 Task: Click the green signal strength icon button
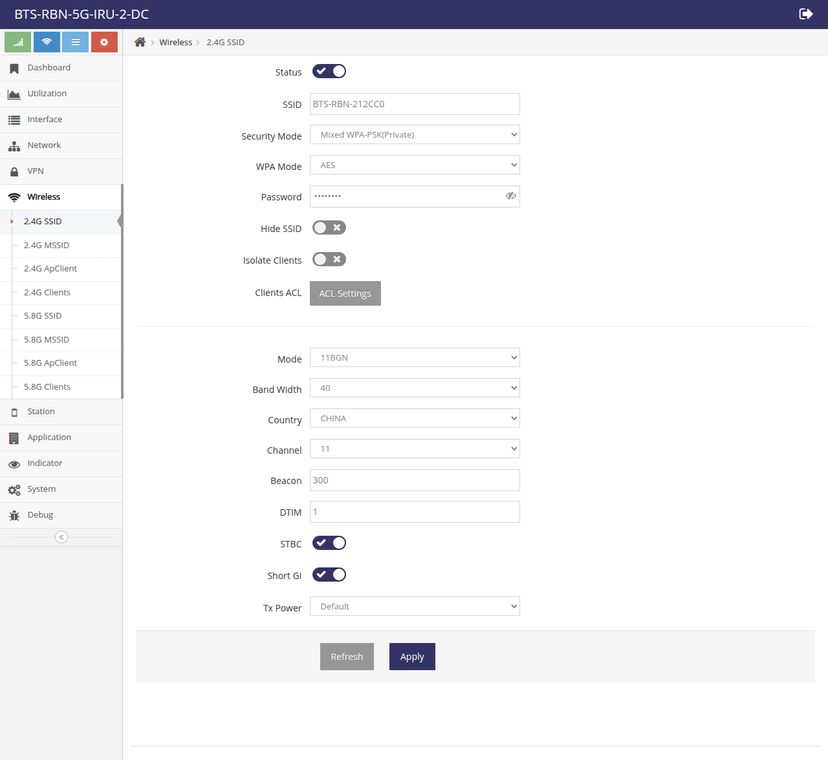click(17, 42)
